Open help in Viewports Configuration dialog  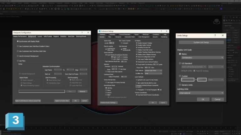click(x=82, y=32)
